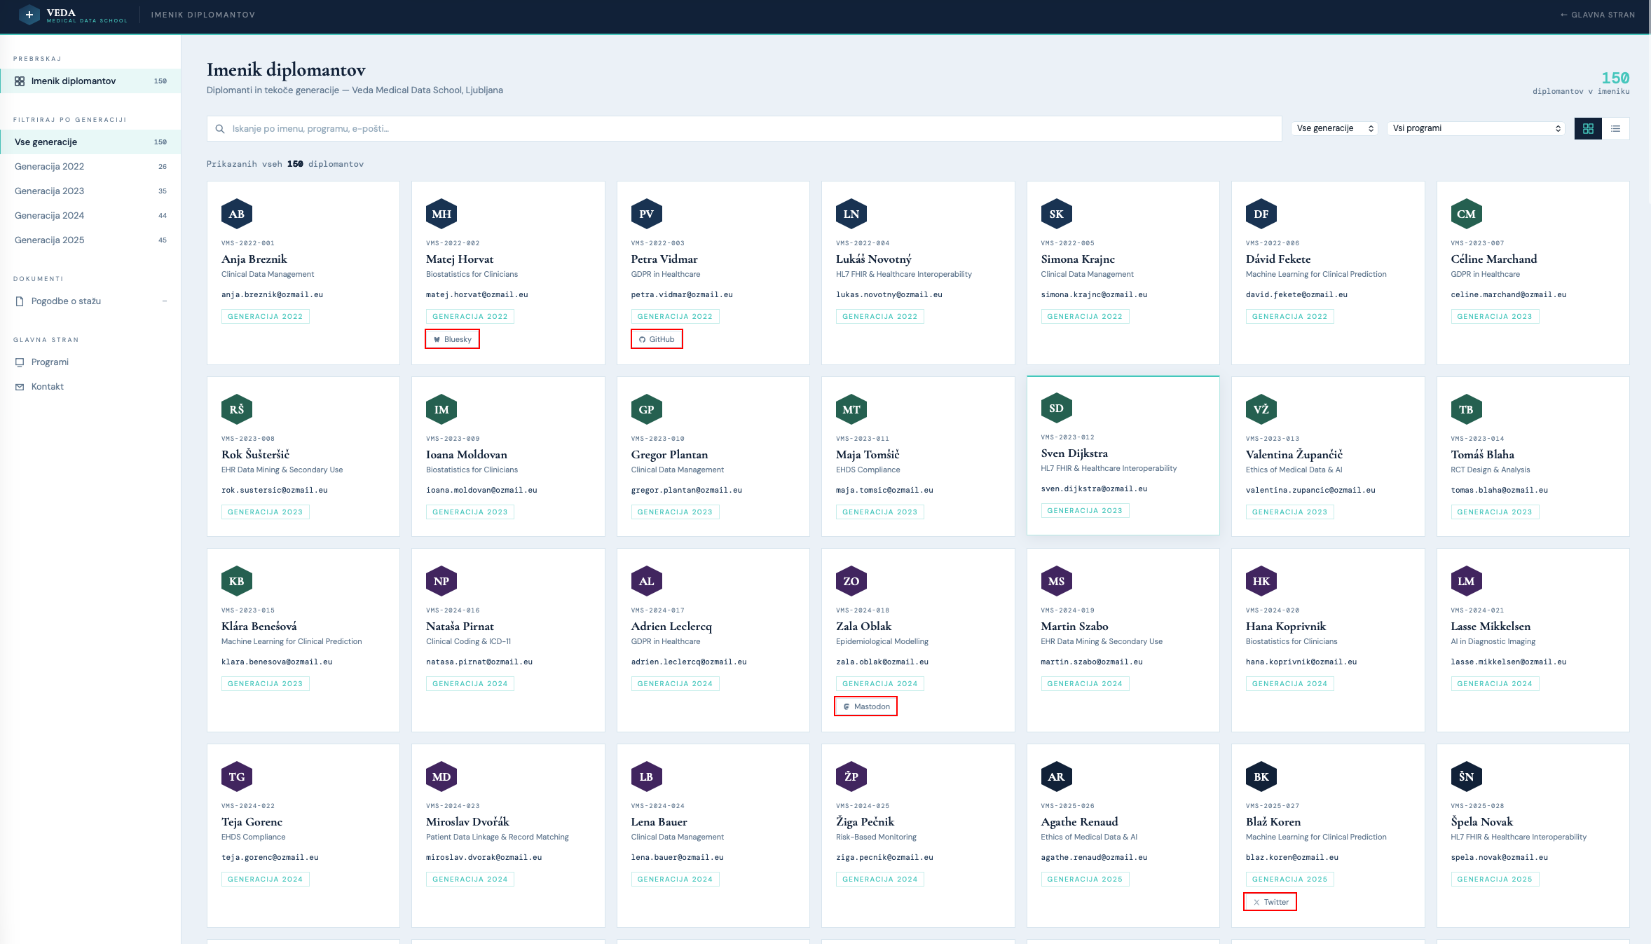Viewport: 1651px width, 944px height.
Task: Click the MT avatar of Maja Tomšič
Action: click(851, 410)
